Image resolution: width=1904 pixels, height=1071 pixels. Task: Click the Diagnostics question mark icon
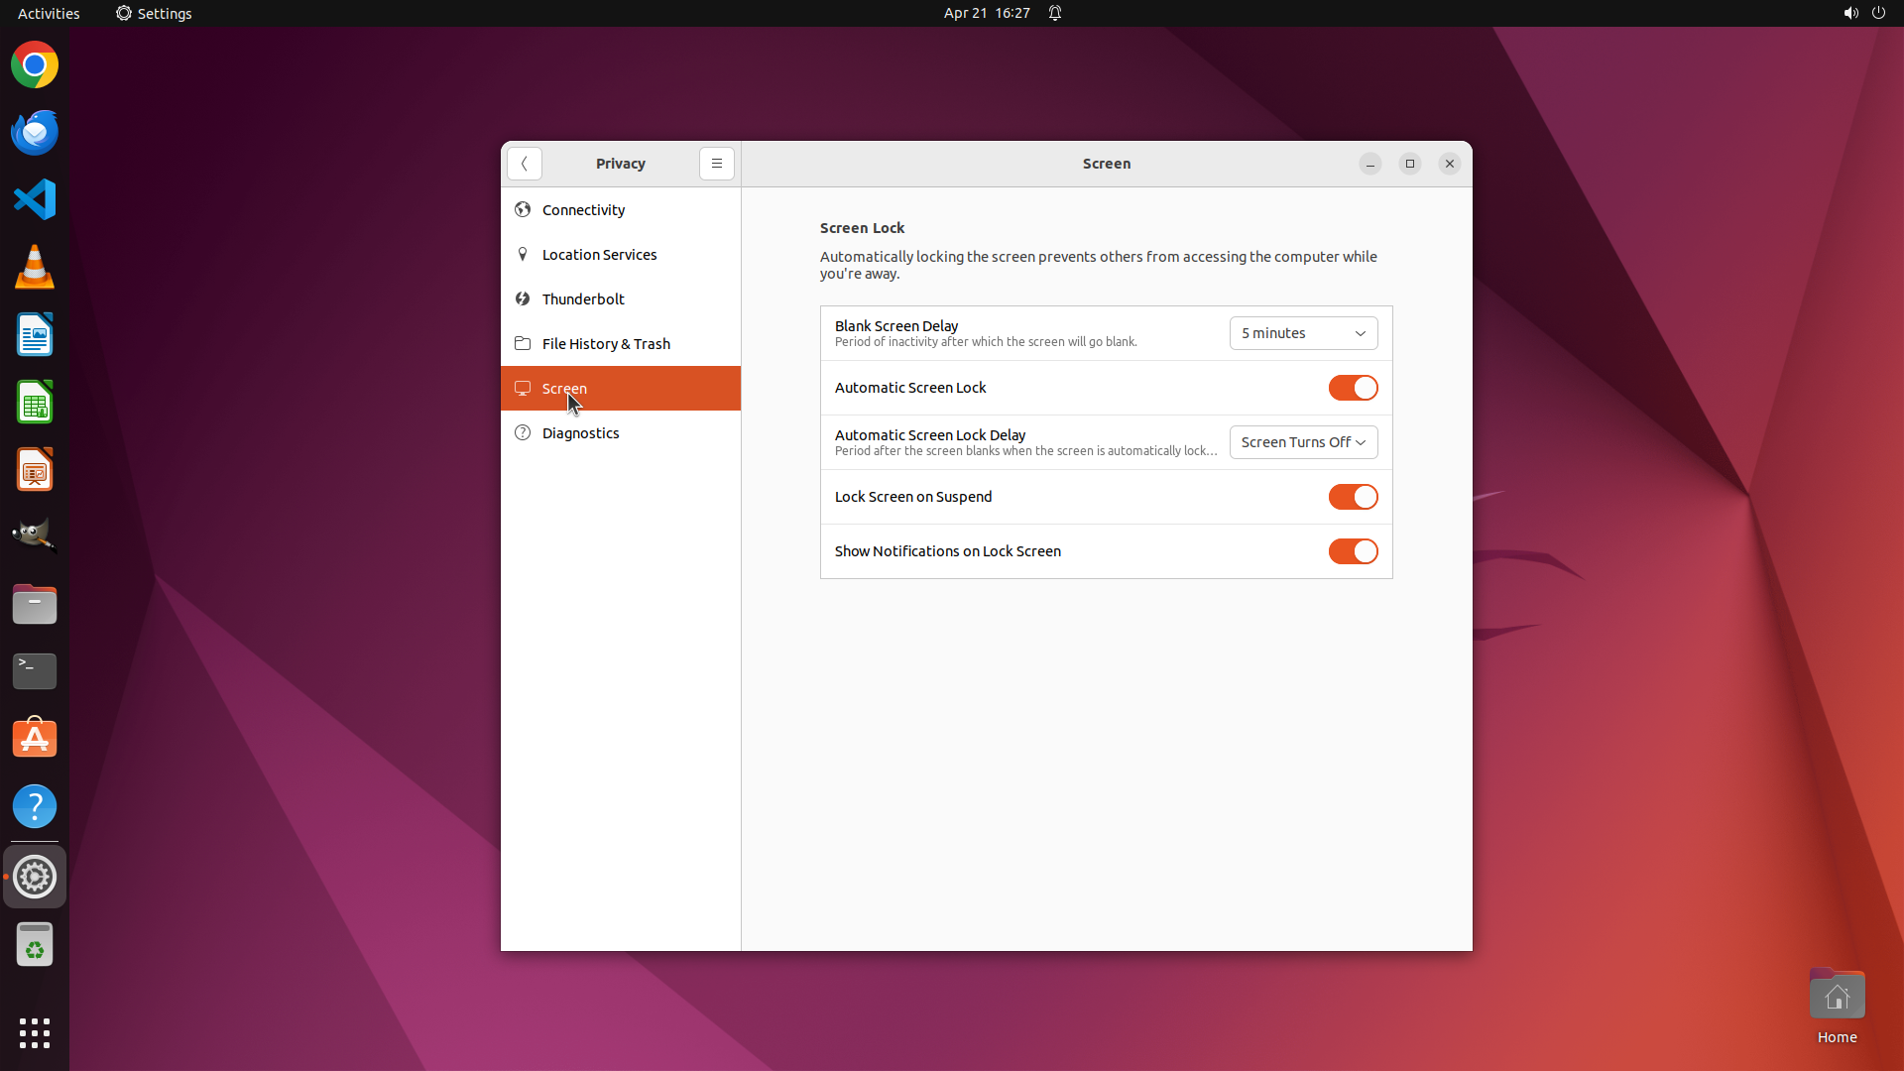point(523,432)
